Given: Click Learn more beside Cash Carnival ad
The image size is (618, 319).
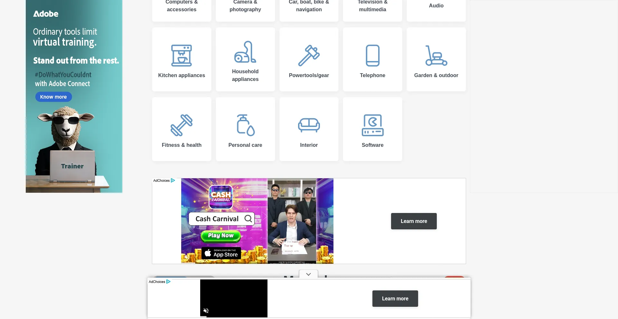Looking at the screenshot, I should (414, 221).
